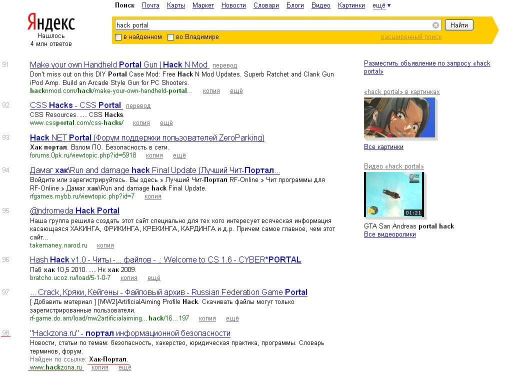The height and width of the screenshot is (379, 513).
Task: Open 'копия' for the hackzona.ru result
Action: pyautogui.click(x=100, y=367)
